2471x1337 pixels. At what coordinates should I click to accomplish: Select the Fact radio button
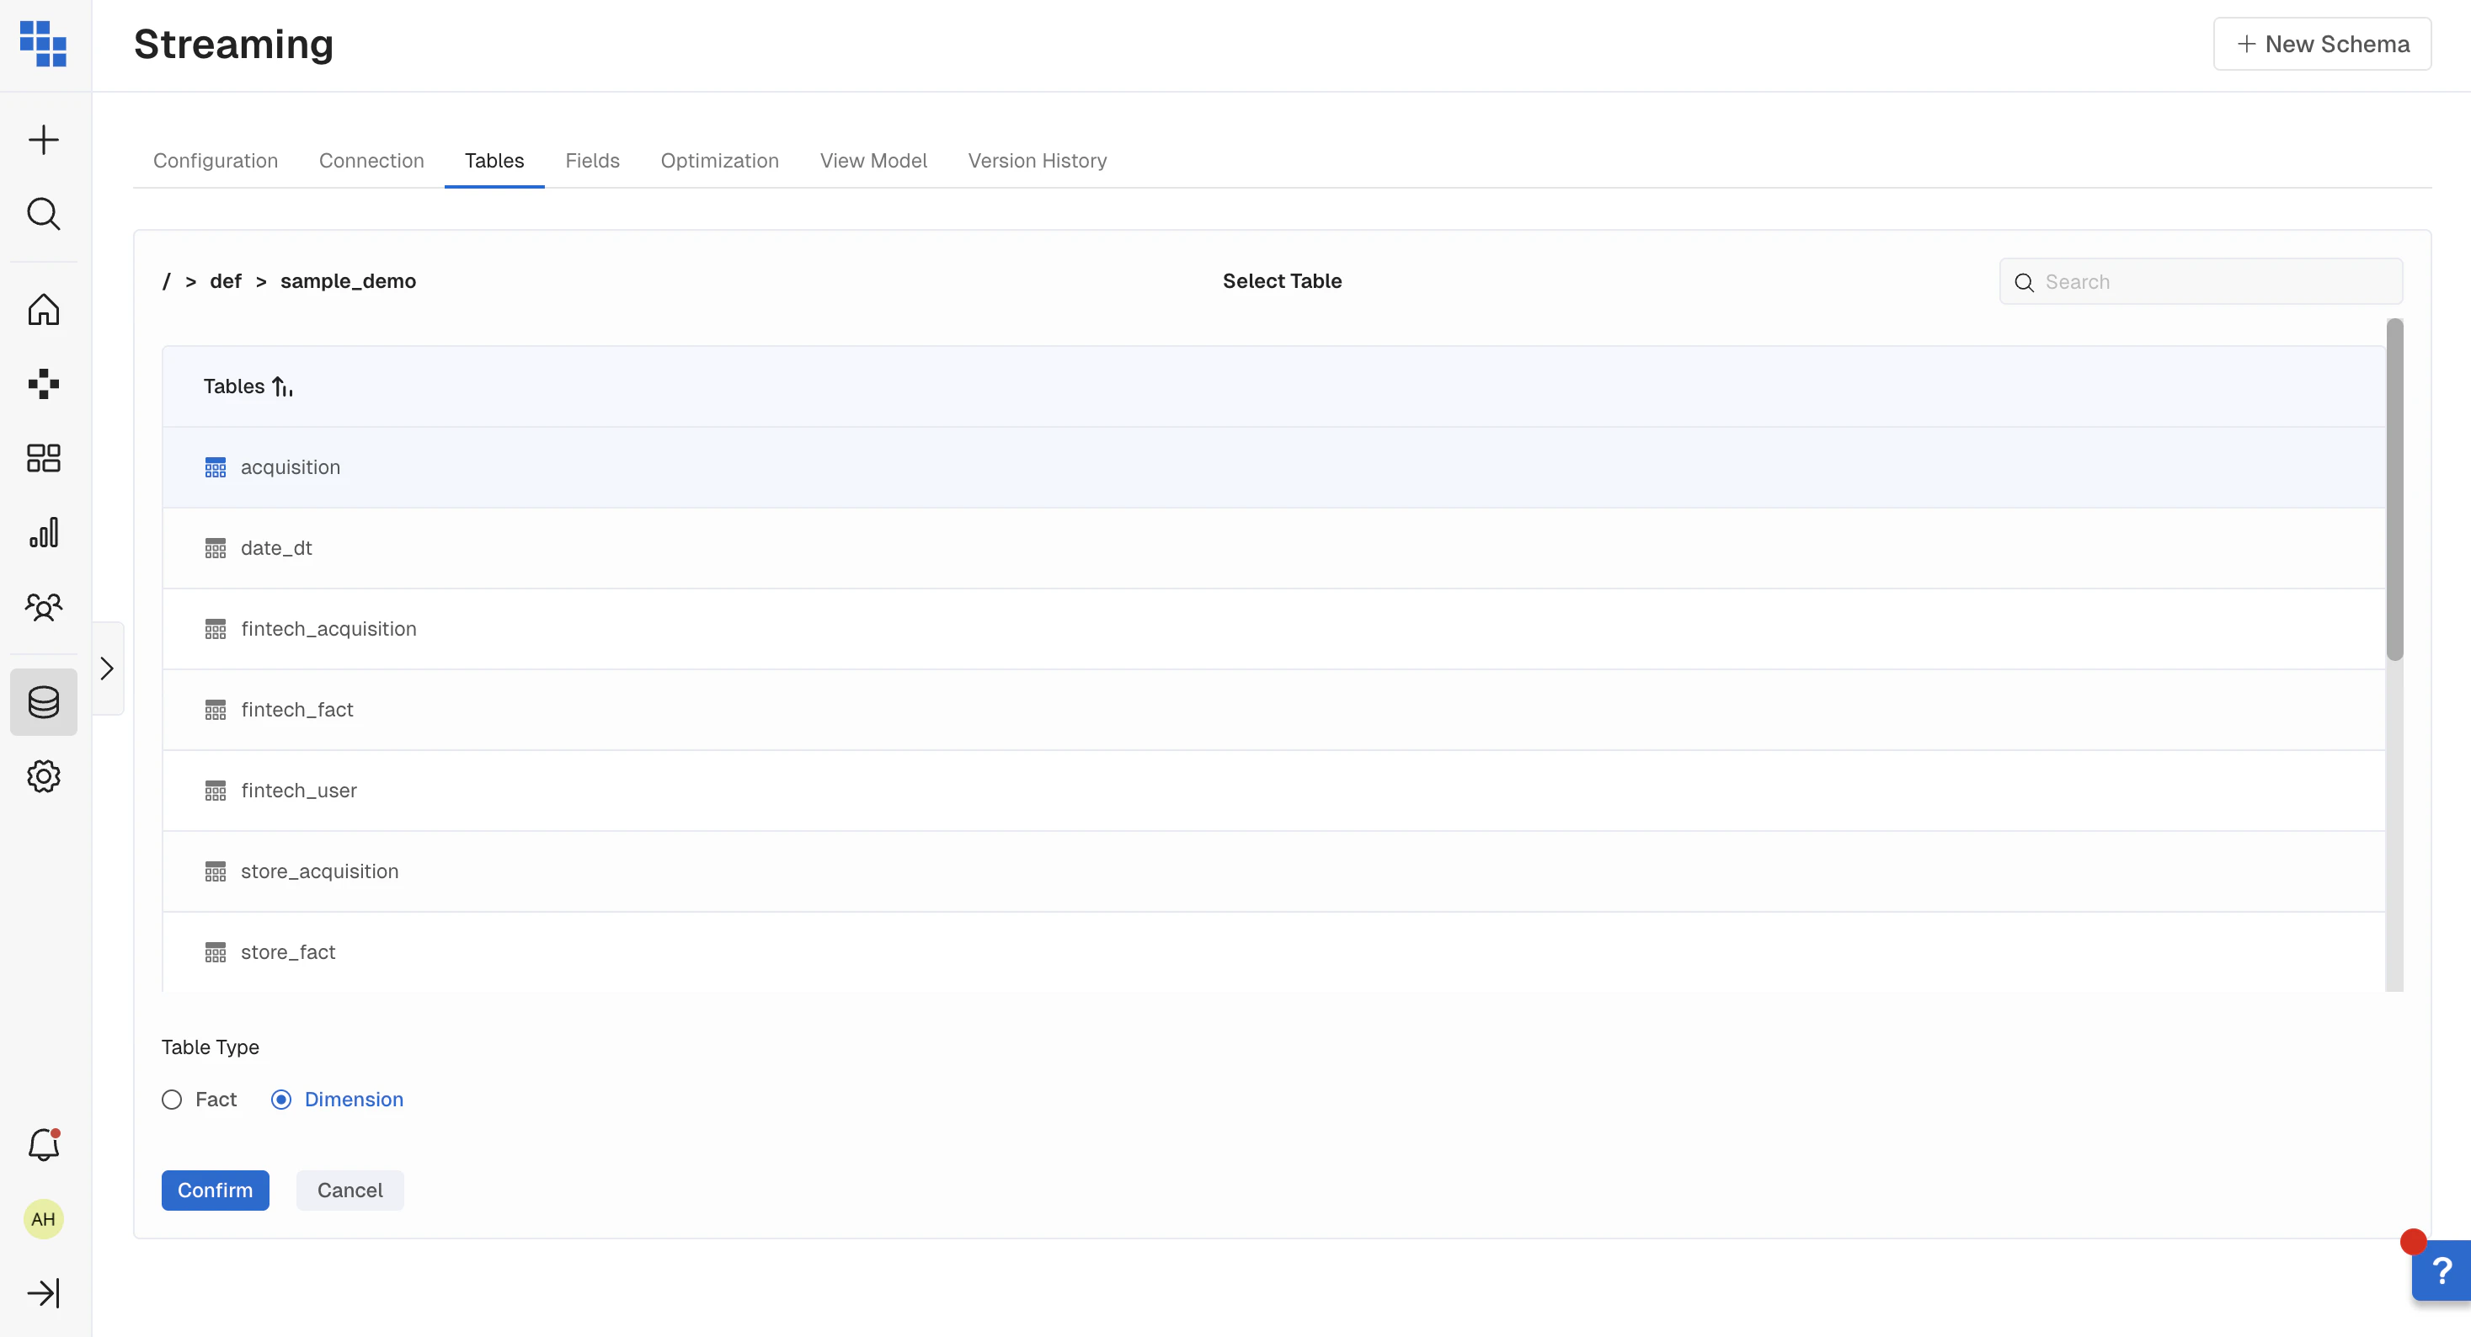[172, 1099]
